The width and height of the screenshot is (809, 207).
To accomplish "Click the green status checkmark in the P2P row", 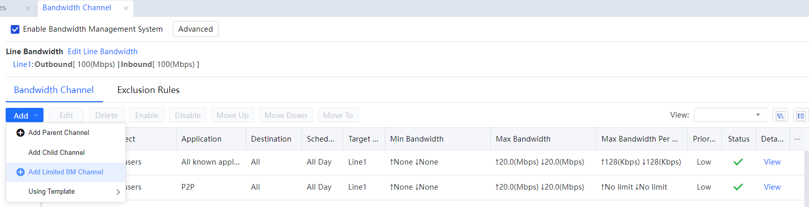I will click(738, 187).
